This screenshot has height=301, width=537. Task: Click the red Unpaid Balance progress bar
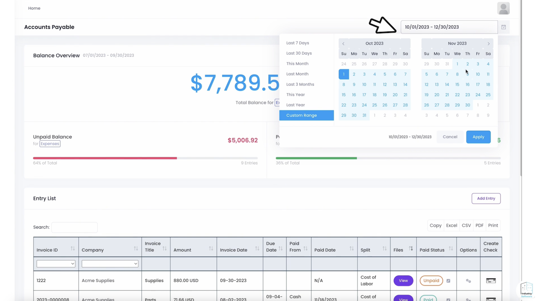[105, 158]
